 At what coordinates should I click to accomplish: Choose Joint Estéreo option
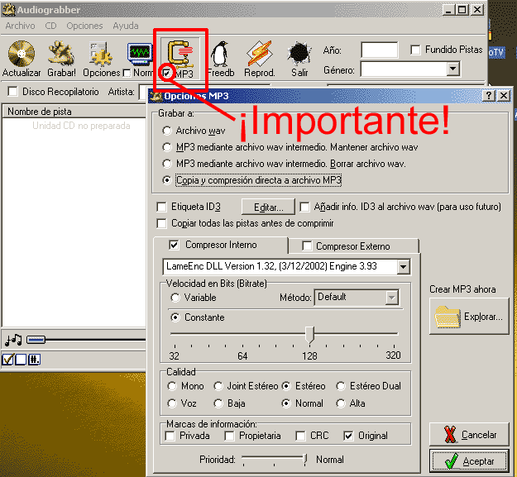(218, 386)
